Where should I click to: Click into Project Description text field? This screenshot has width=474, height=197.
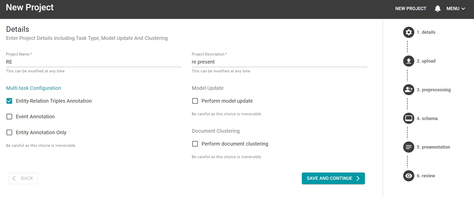click(x=279, y=62)
